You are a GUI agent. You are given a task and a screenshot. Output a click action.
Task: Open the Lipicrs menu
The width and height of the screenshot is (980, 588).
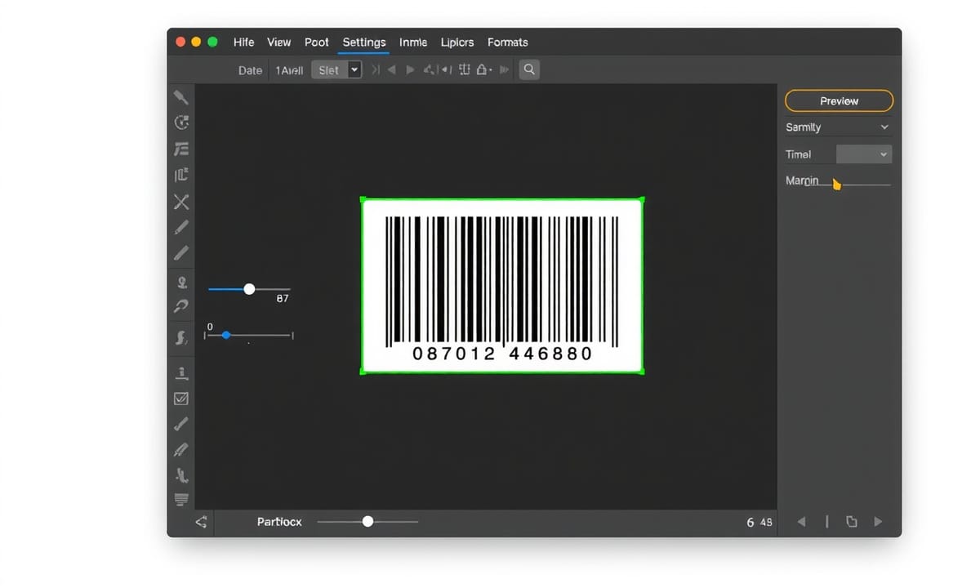click(x=457, y=42)
